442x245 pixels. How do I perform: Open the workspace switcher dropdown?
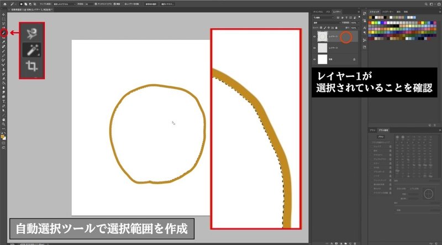point(432,4)
